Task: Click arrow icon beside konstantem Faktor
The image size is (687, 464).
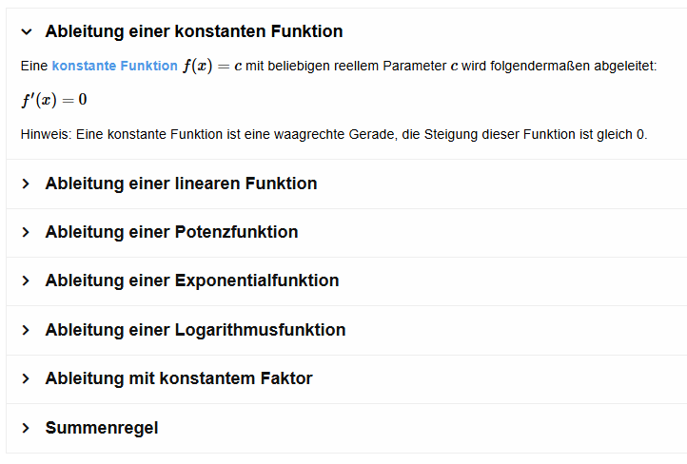Action: coord(26,378)
